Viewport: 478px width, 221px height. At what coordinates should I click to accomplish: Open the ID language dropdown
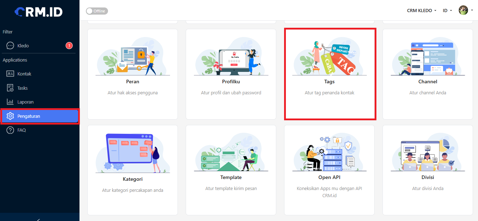point(447,11)
